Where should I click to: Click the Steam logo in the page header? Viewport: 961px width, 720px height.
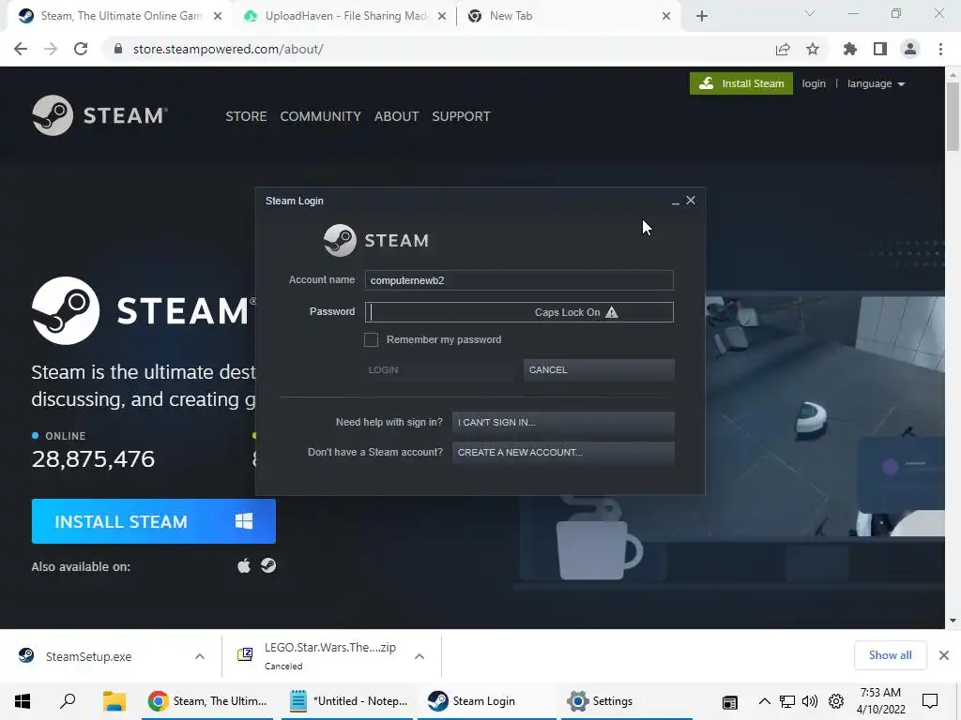click(x=99, y=115)
